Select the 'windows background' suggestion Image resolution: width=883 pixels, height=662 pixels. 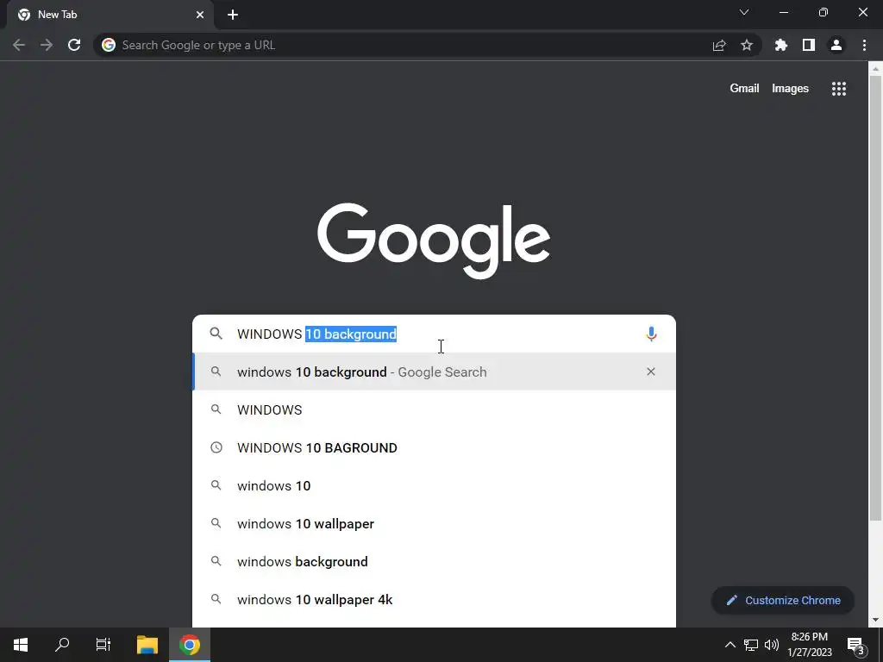pyautogui.click(x=435, y=562)
